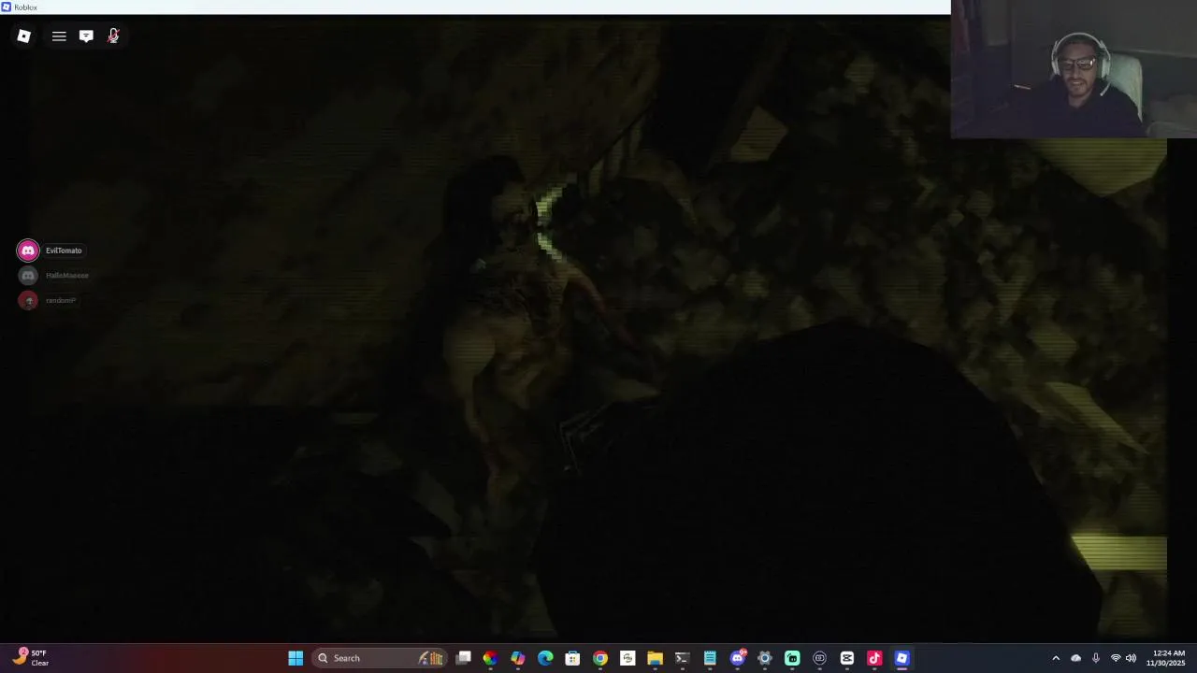1197x673 pixels.
Task: Open the Settings gear taskbar icon
Action: coord(764,658)
